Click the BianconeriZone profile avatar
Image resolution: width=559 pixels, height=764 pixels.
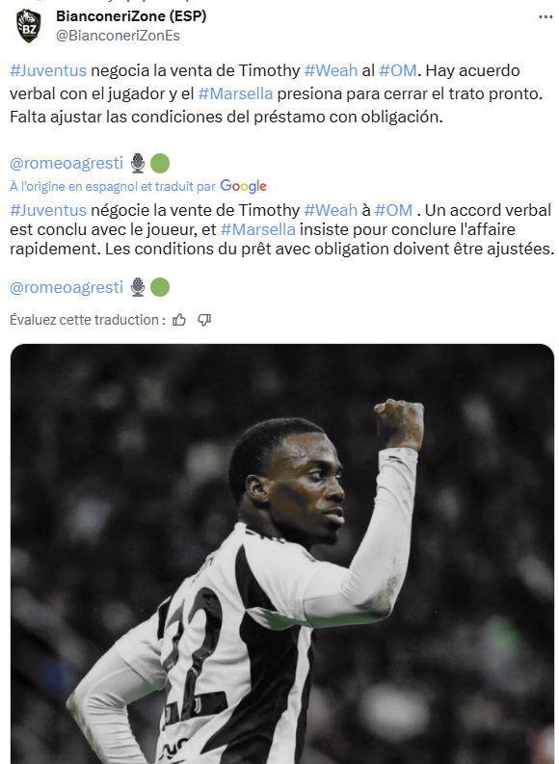(x=28, y=26)
